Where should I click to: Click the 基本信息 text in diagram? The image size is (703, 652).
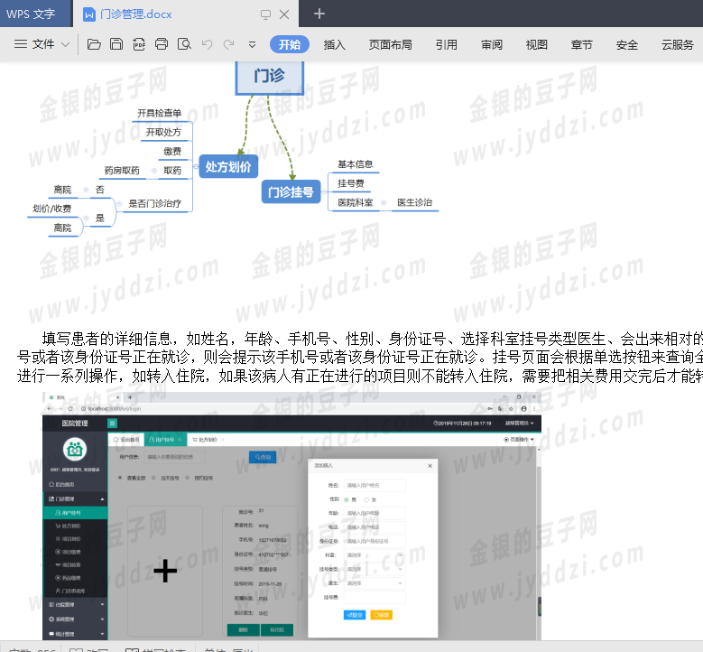[x=356, y=164]
